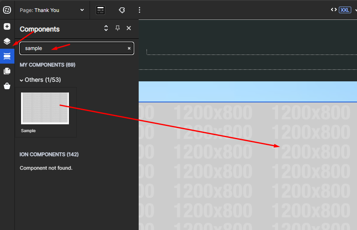
Task: Open the Page: Thank You dropdown
Action: (52, 10)
